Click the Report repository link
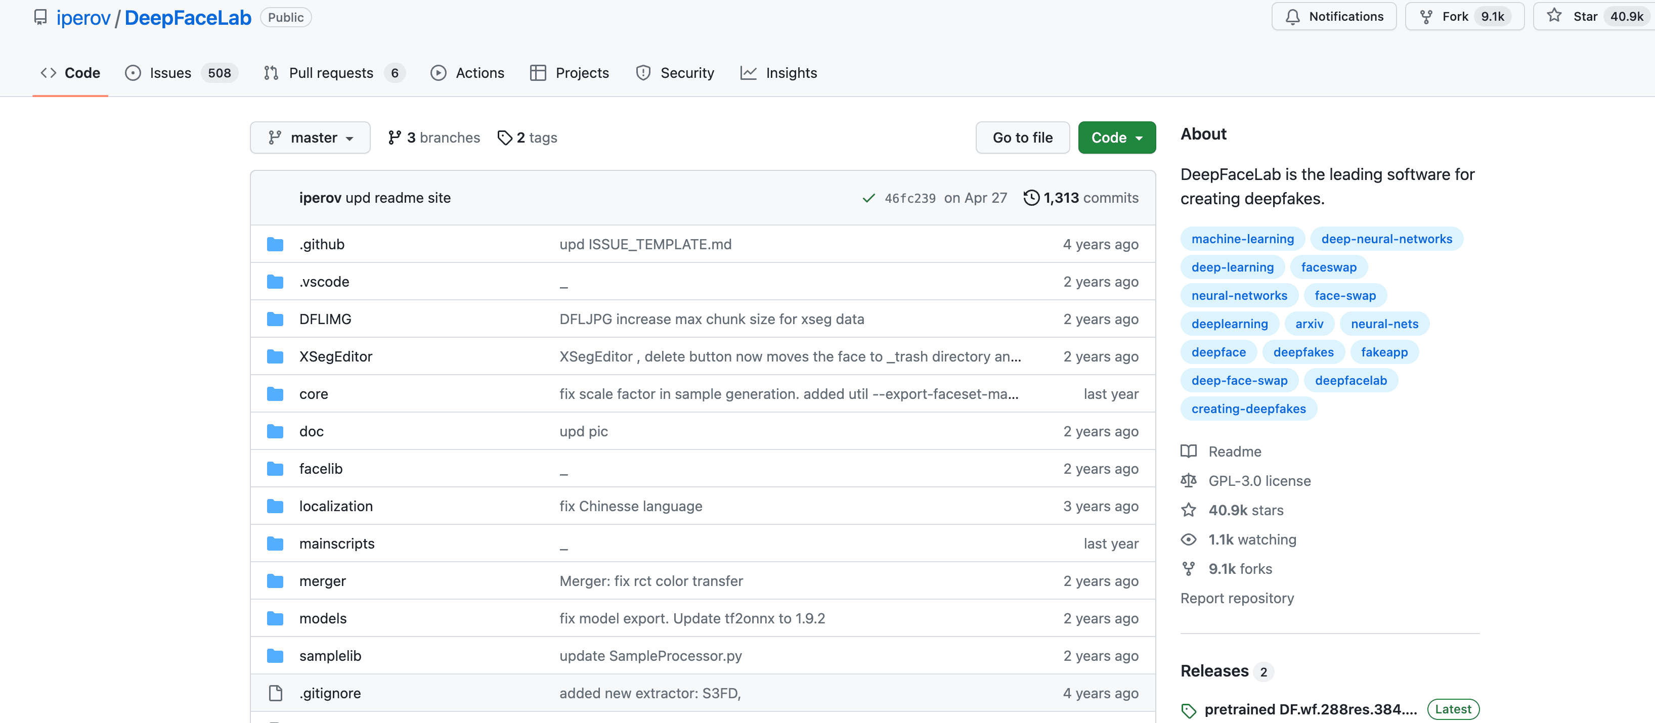This screenshot has width=1655, height=723. pyautogui.click(x=1237, y=598)
